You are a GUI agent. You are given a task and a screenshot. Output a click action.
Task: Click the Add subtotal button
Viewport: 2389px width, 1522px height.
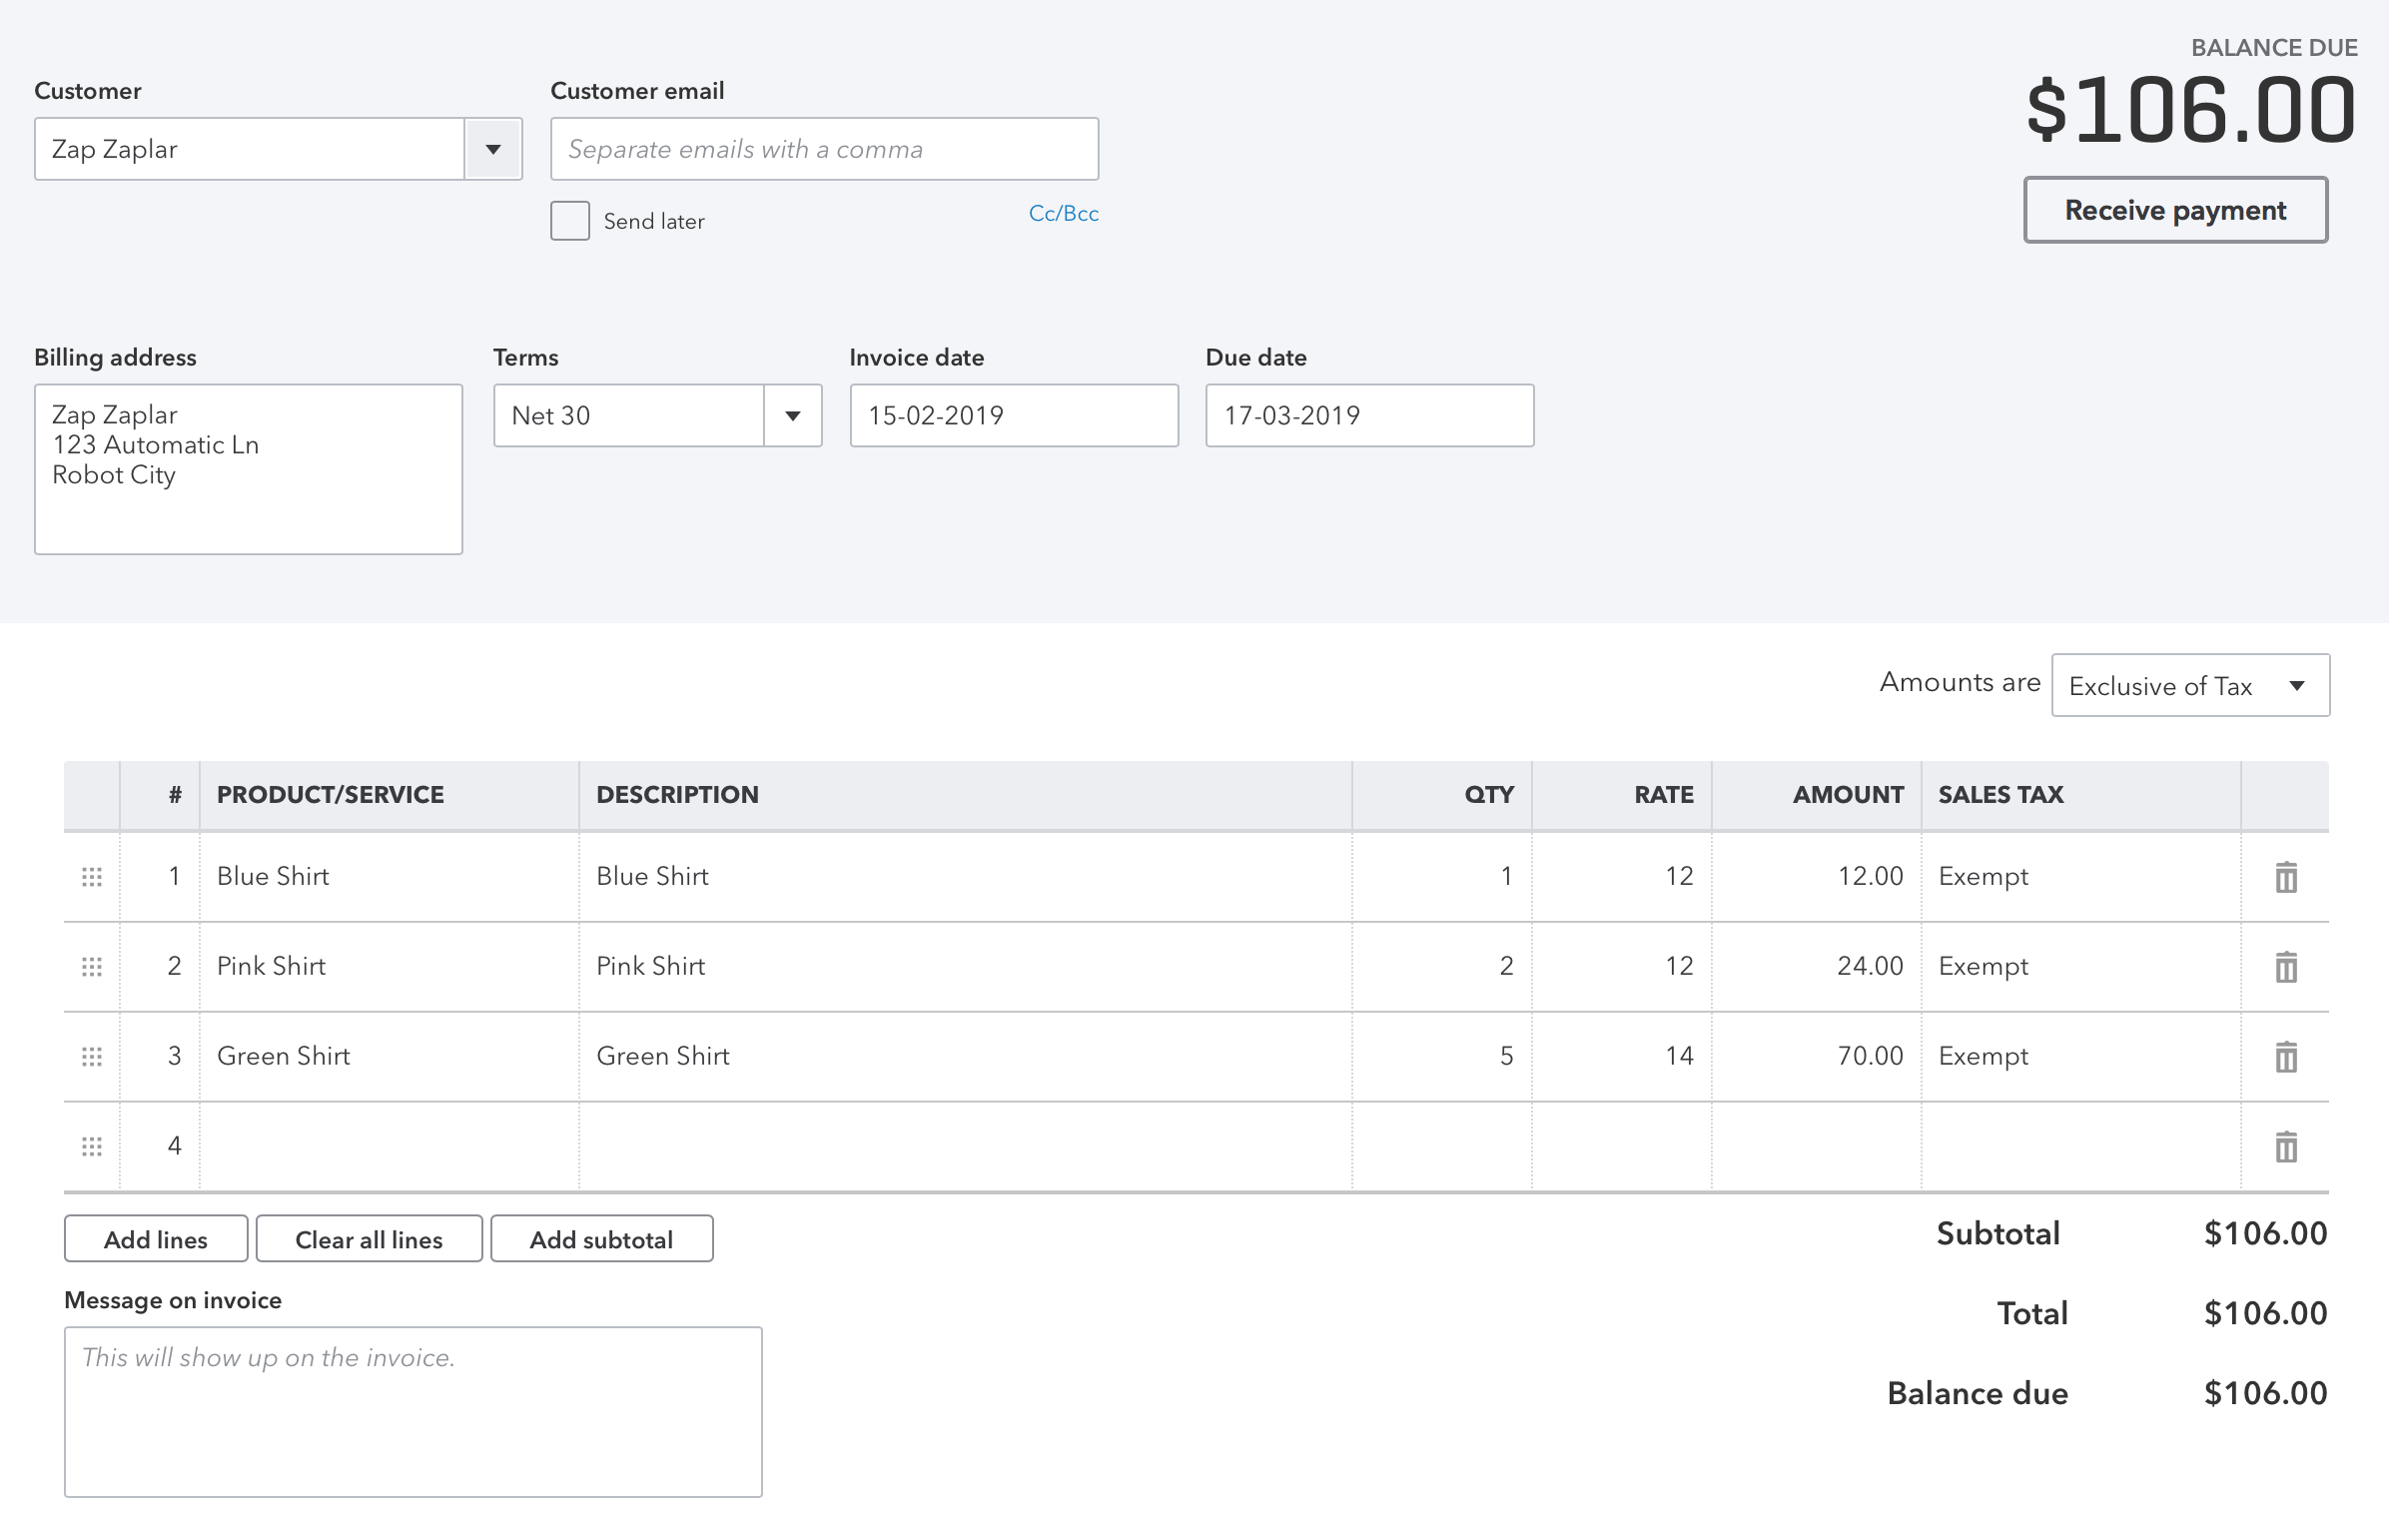pyautogui.click(x=601, y=1239)
